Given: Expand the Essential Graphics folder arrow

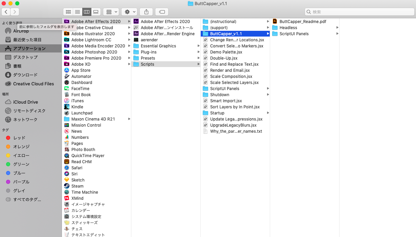Looking at the screenshot, I should 199,46.
